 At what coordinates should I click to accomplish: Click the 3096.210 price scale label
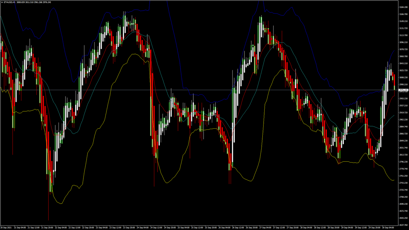(x=403, y=42)
